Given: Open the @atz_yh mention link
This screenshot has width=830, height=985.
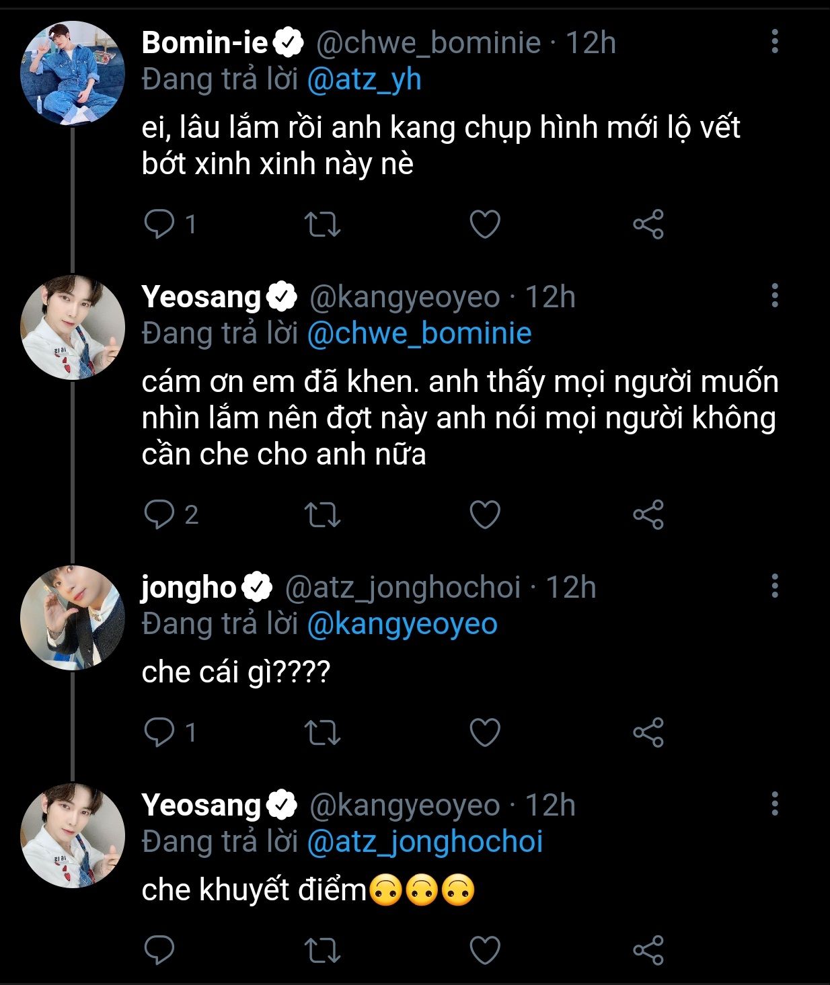Looking at the screenshot, I should click(x=364, y=80).
